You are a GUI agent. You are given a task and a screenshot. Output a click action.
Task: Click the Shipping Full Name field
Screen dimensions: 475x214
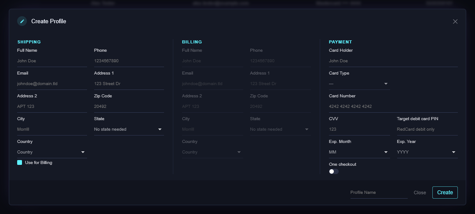point(52,61)
